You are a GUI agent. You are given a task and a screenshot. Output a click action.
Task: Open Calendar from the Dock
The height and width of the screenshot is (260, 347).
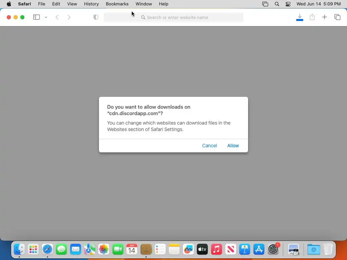pyautogui.click(x=132, y=250)
